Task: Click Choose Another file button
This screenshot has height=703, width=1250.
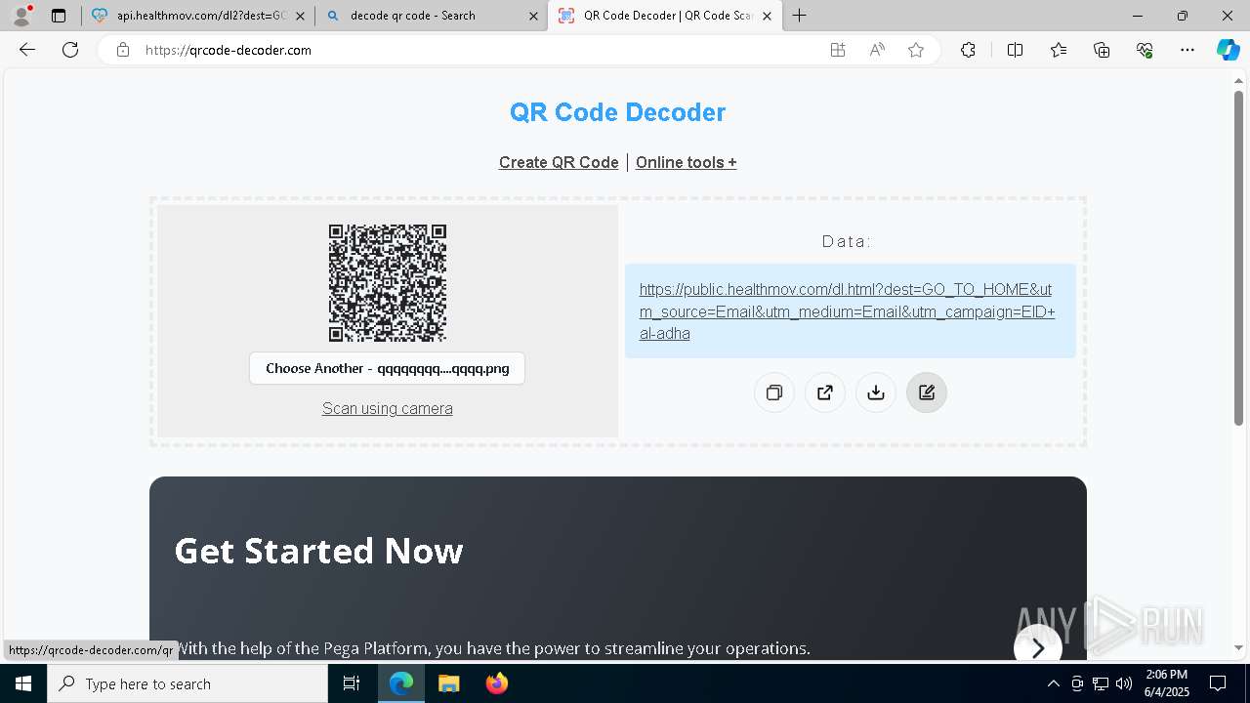Action: point(387,368)
